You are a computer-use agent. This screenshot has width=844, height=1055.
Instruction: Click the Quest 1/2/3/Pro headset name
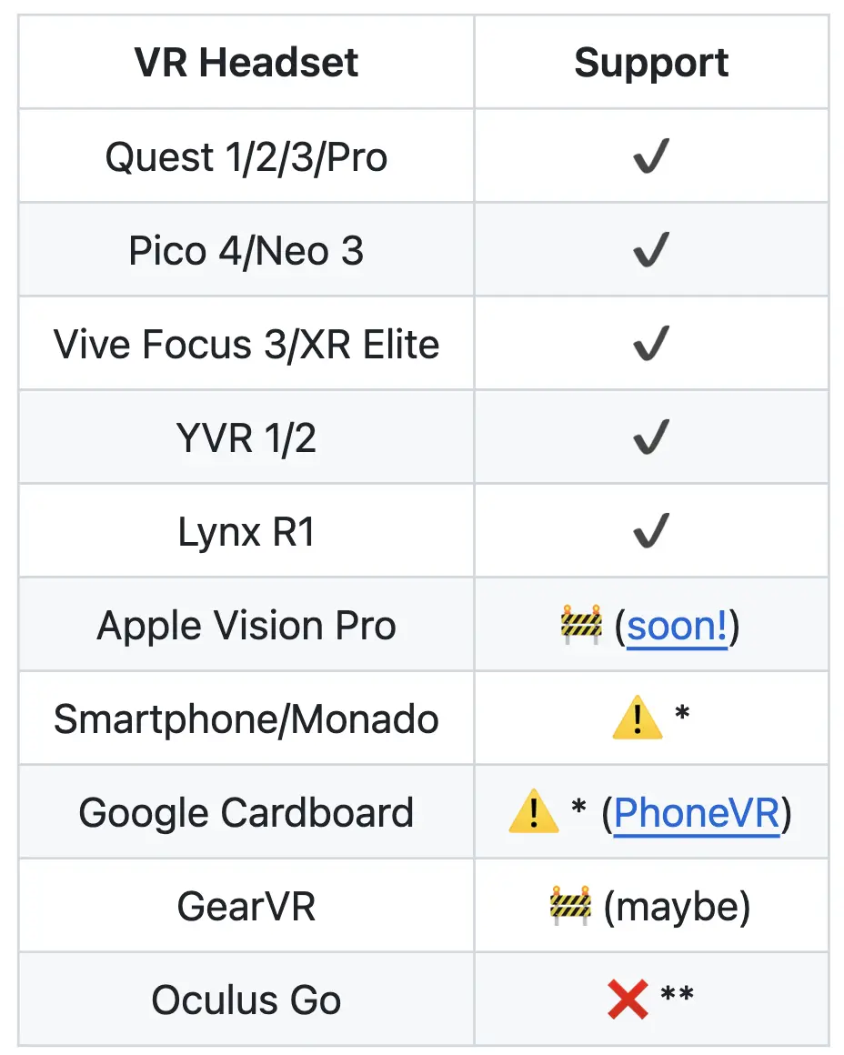[x=246, y=157]
